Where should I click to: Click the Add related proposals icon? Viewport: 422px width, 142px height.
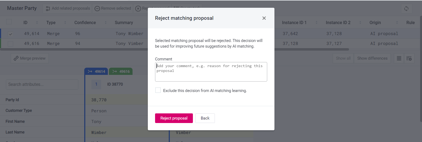pyautogui.click(x=48, y=9)
